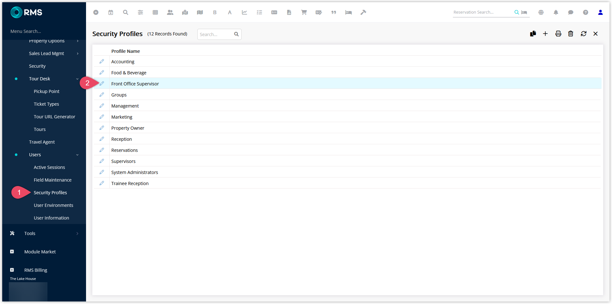Expand the Sales Lead Mgmt submenu arrow
612x304 pixels.
77,53
